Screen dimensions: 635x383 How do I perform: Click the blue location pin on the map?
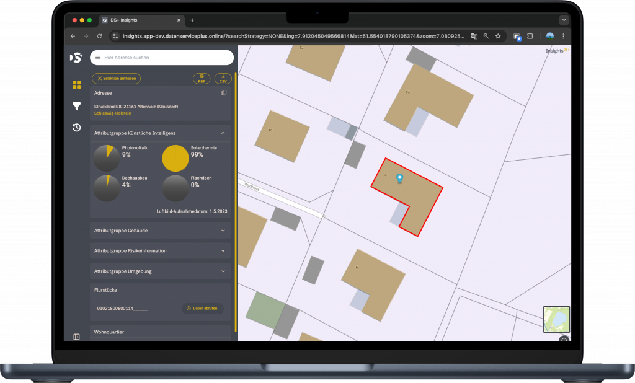pos(399,178)
